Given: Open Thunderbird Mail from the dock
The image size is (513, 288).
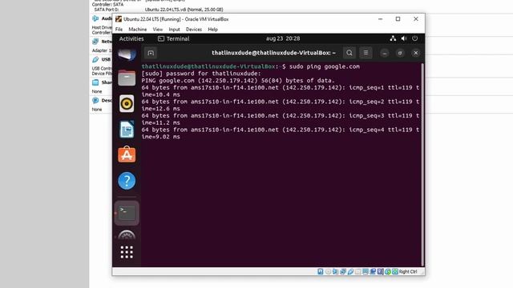Looking at the screenshot, I should pyautogui.click(x=127, y=54).
